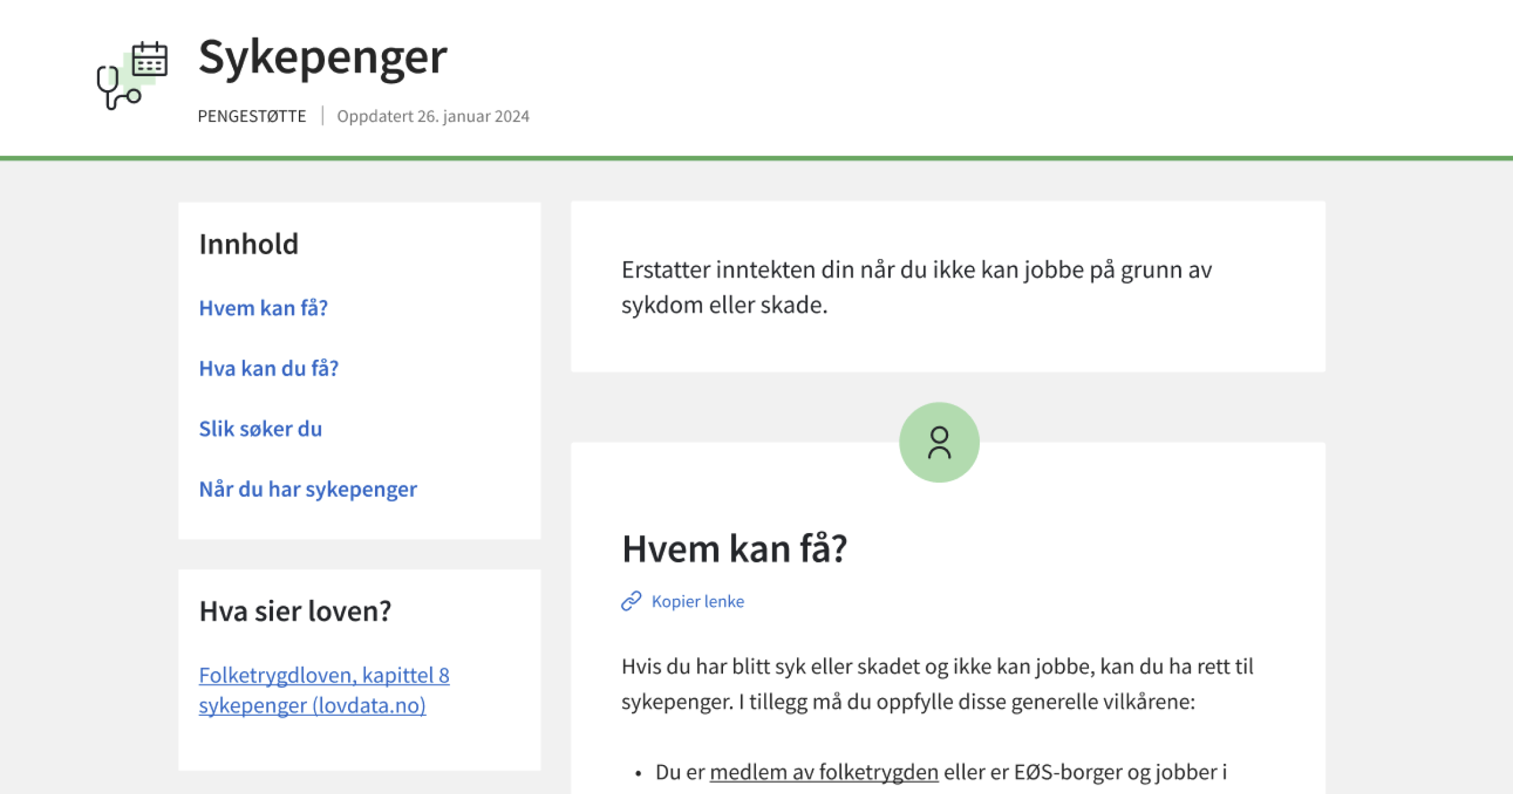
Task: Click the green person icon circle
Action: [x=939, y=442]
